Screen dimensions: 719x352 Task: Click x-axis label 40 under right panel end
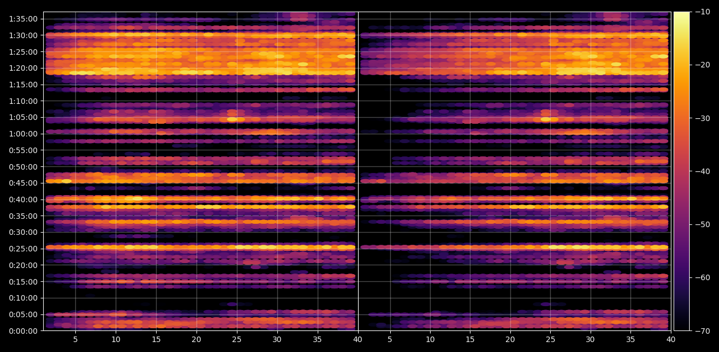(671, 339)
